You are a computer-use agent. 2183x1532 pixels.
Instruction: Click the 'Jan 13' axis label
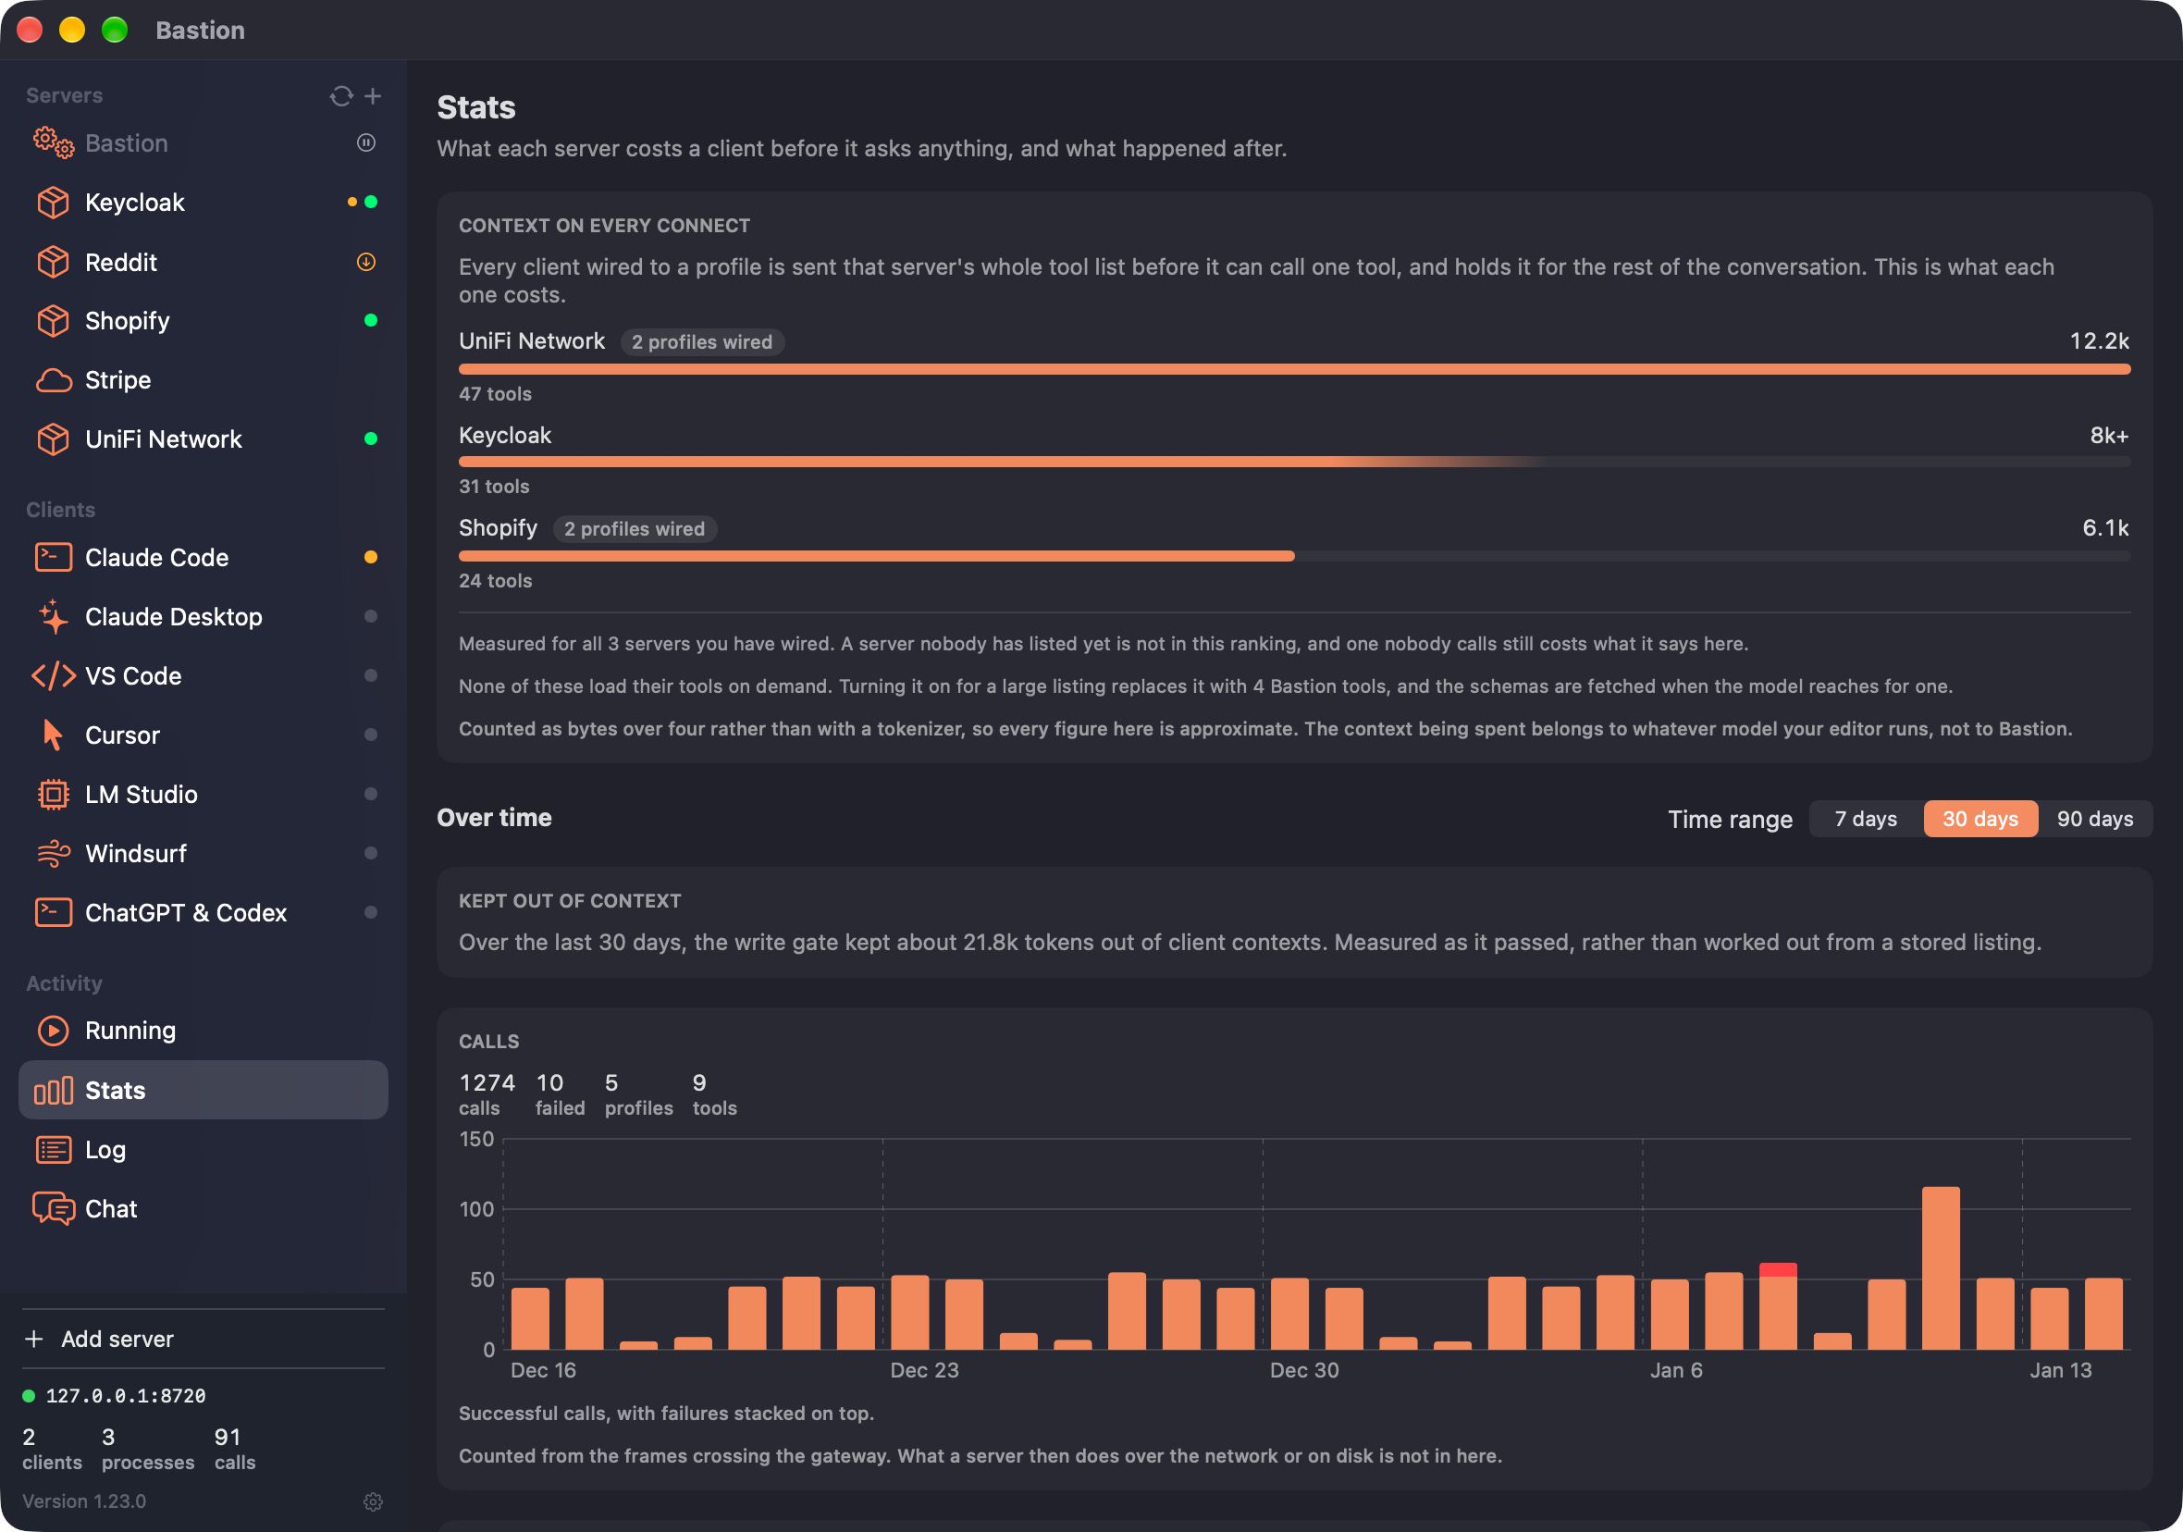click(x=2060, y=1370)
